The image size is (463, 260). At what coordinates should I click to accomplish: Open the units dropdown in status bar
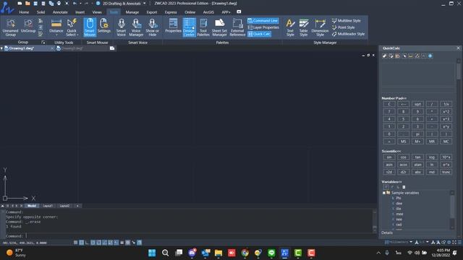click(x=411, y=242)
